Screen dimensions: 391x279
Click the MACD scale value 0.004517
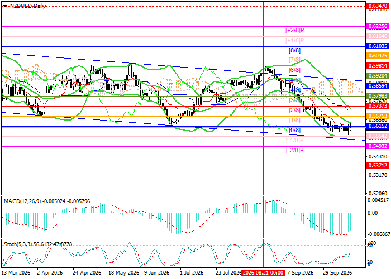pyautogui.click(x=378, y=200)
